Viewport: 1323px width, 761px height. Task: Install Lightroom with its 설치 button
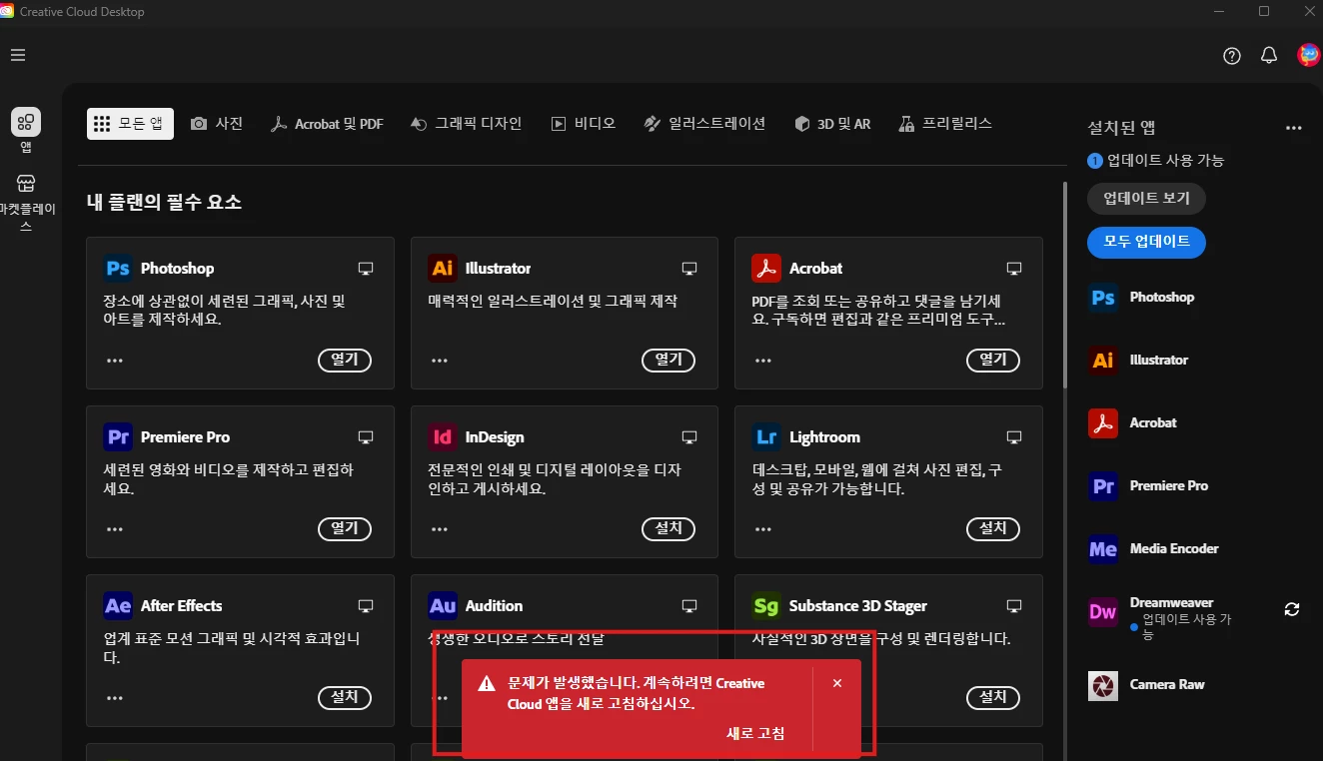pos(993,528)
